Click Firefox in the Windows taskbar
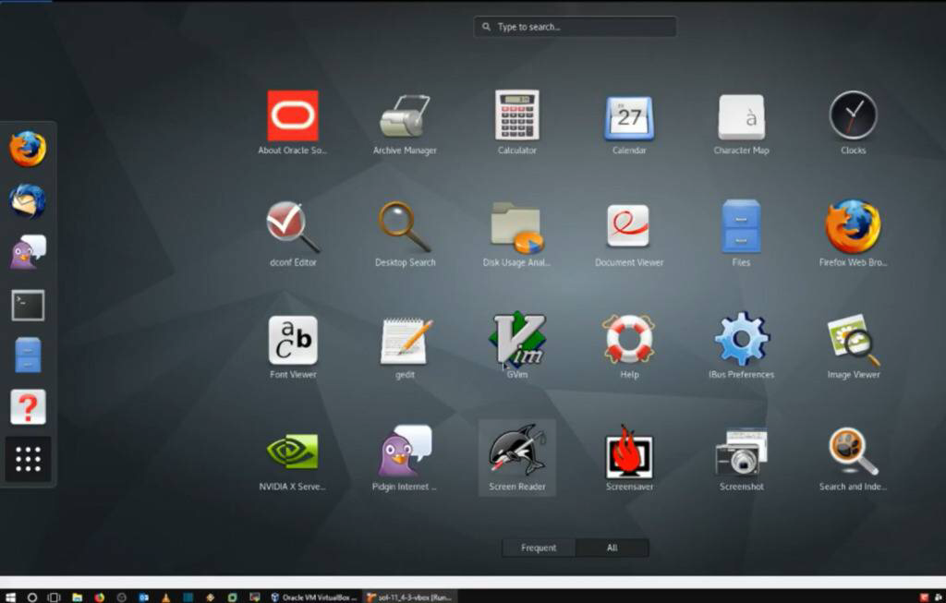 (x=100, y=597)
